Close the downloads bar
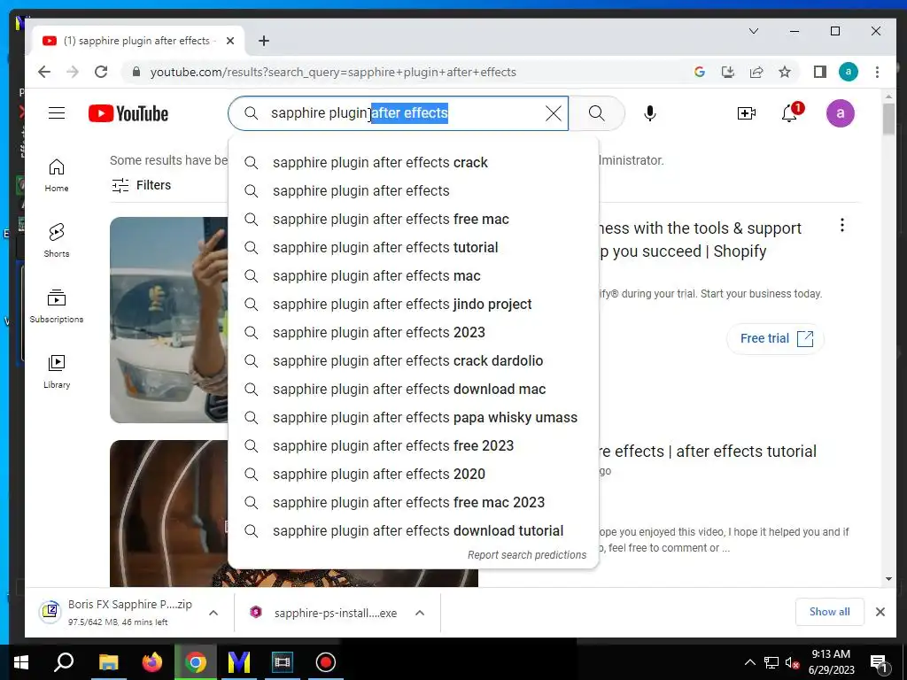This screenshot has height=680, width=907. 880,612
